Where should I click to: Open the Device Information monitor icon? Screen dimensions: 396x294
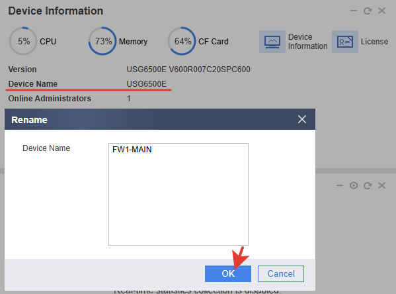point(272,42)
